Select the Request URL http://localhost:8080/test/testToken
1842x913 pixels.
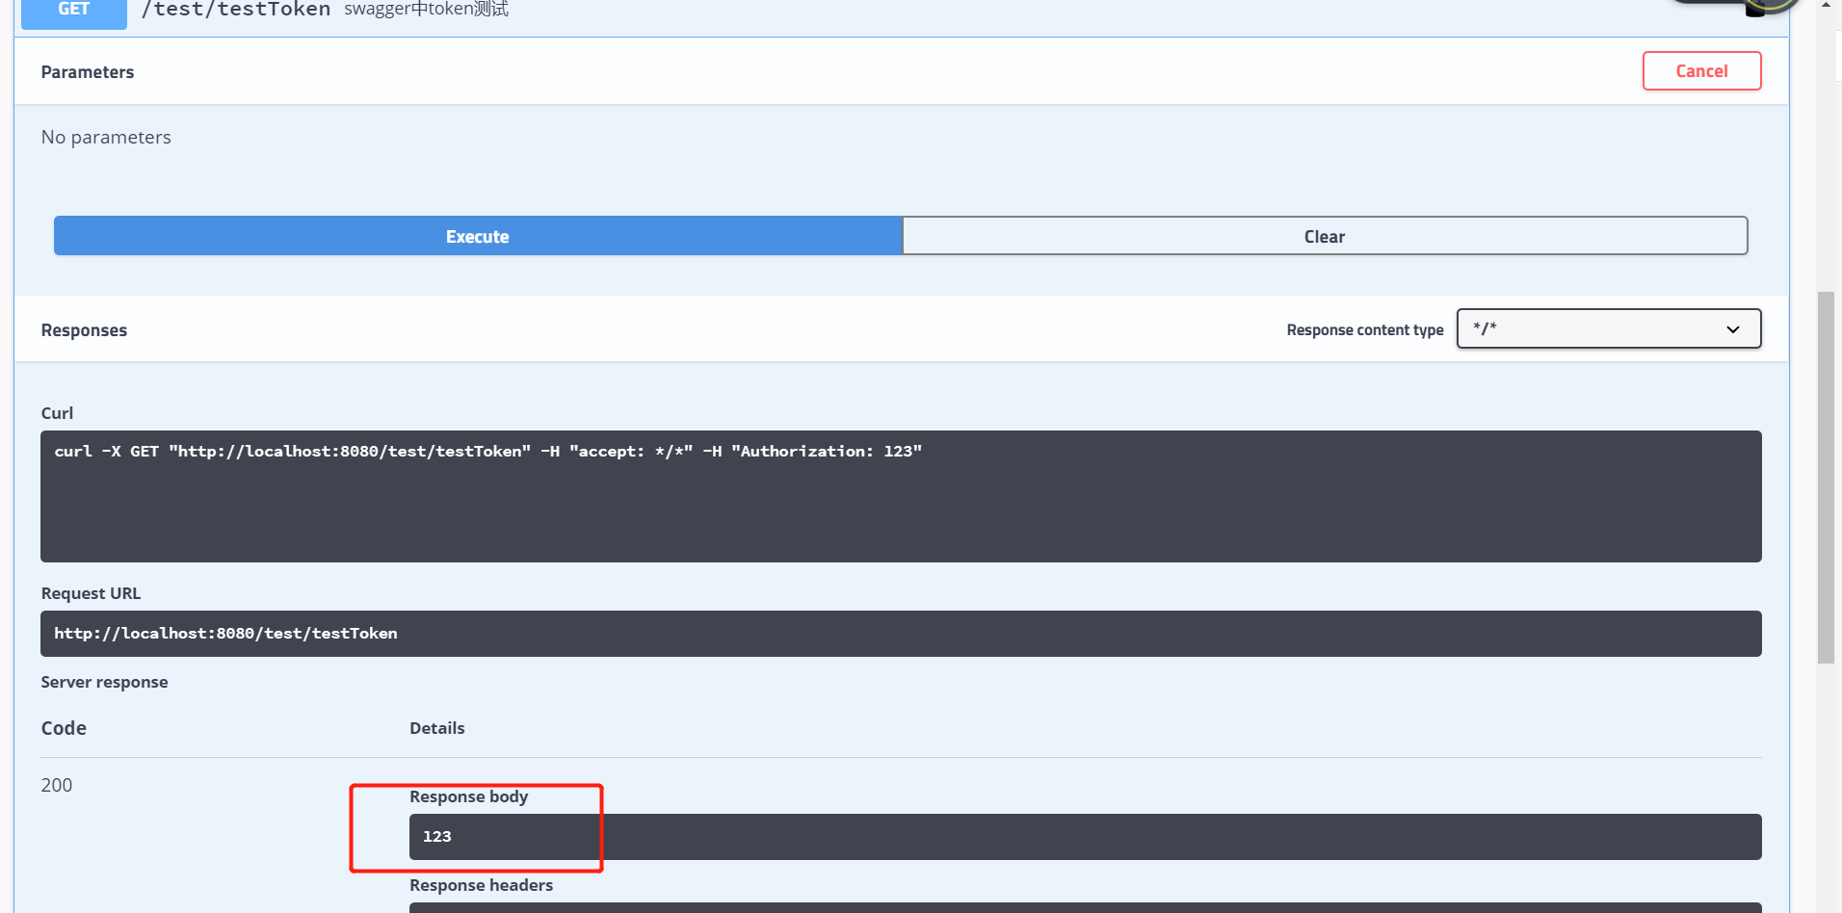(901, 634)
